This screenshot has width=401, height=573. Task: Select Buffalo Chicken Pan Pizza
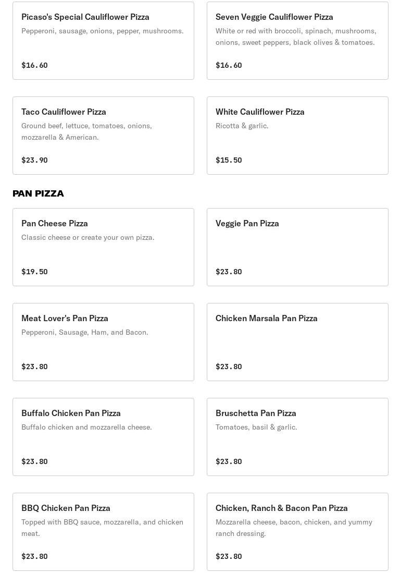click(103, 437)
